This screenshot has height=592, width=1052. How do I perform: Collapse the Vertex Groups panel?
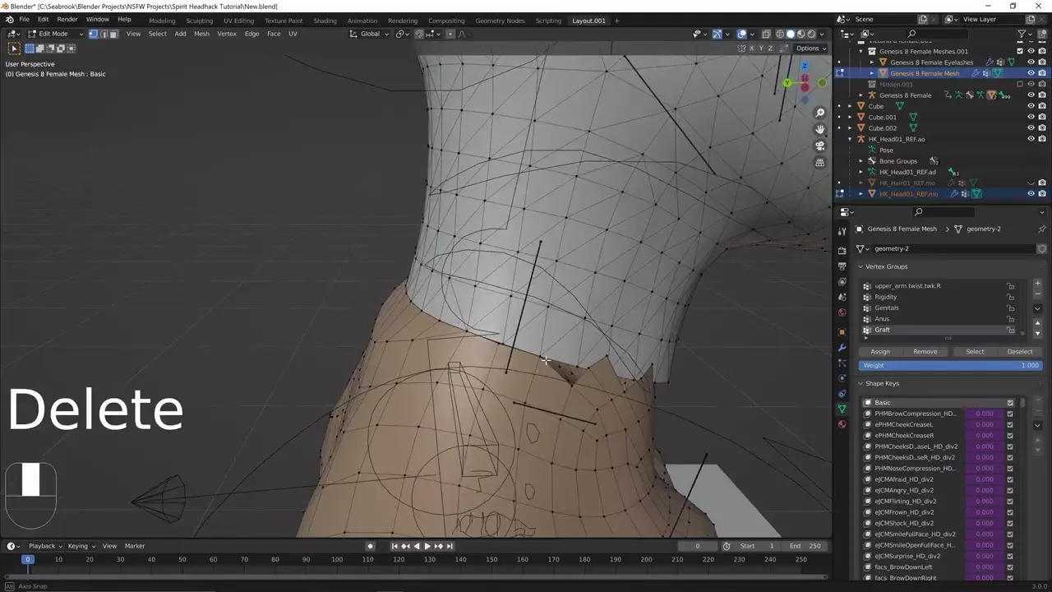pos(861,266)
